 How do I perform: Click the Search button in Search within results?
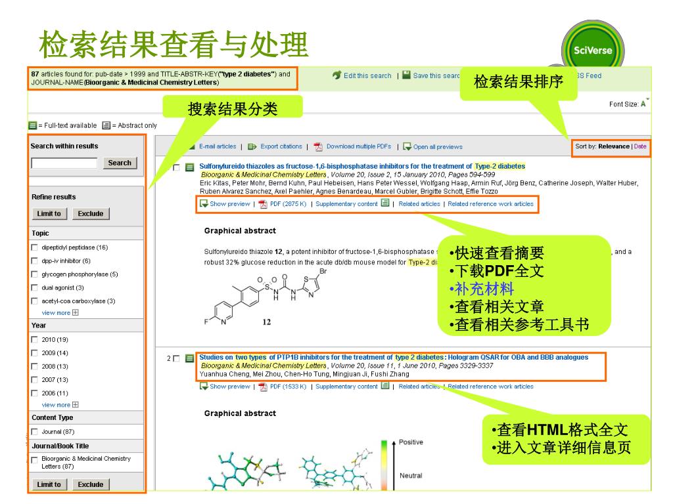[120, 163]
